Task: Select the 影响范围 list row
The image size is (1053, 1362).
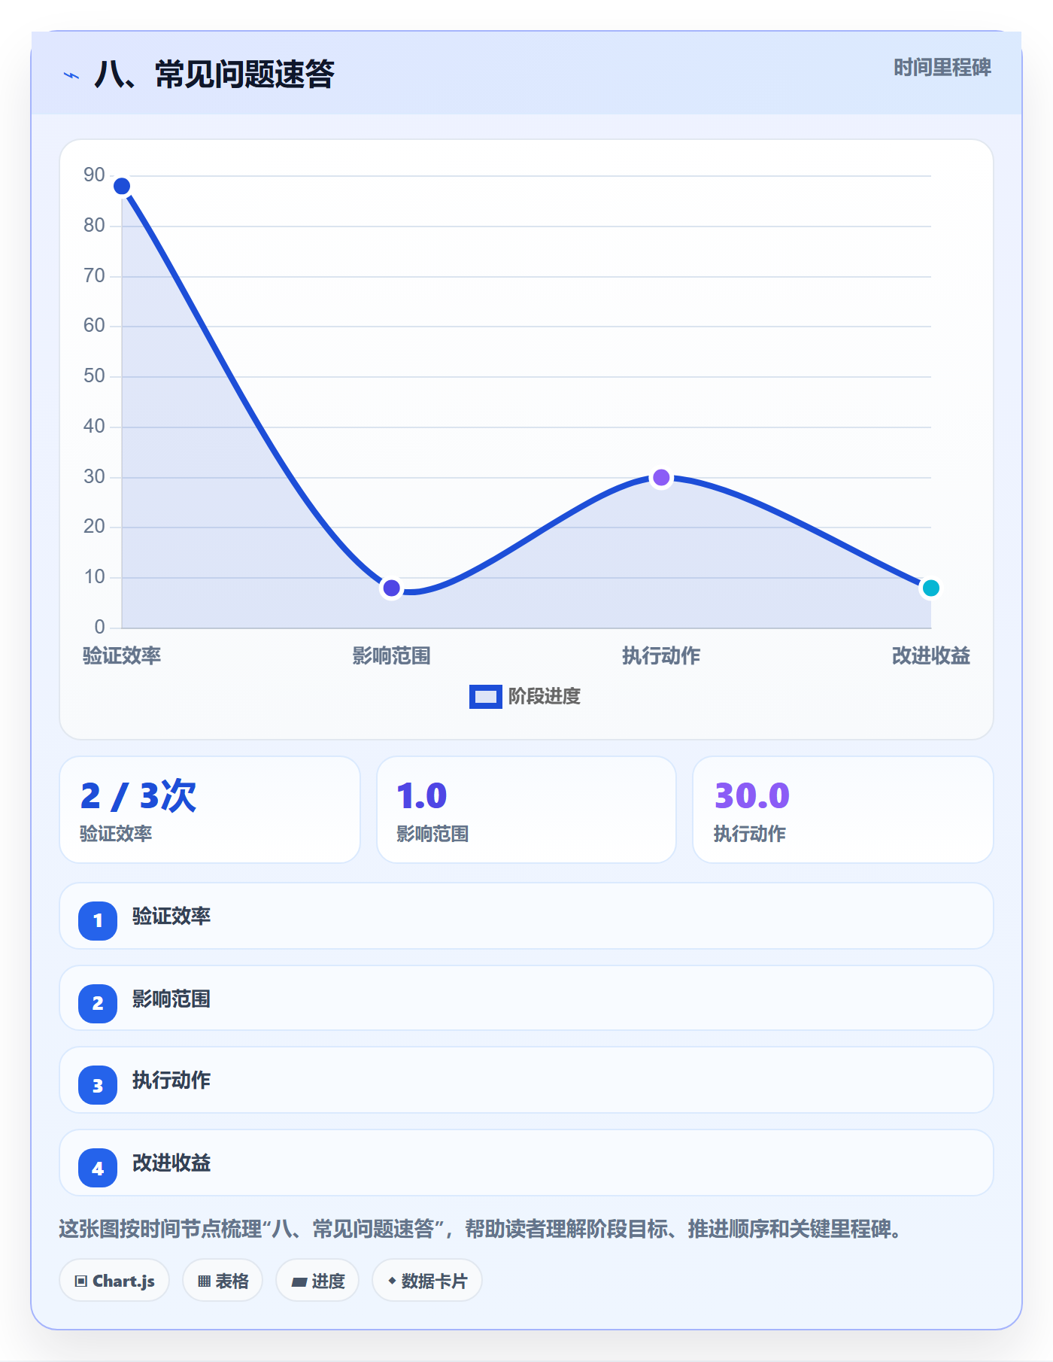Action: (x=526, y=999)
